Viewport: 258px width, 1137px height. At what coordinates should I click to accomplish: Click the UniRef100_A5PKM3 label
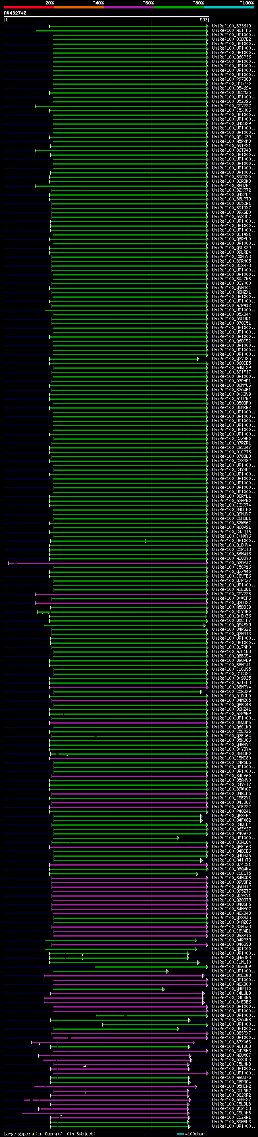click(x=231, y=141)
